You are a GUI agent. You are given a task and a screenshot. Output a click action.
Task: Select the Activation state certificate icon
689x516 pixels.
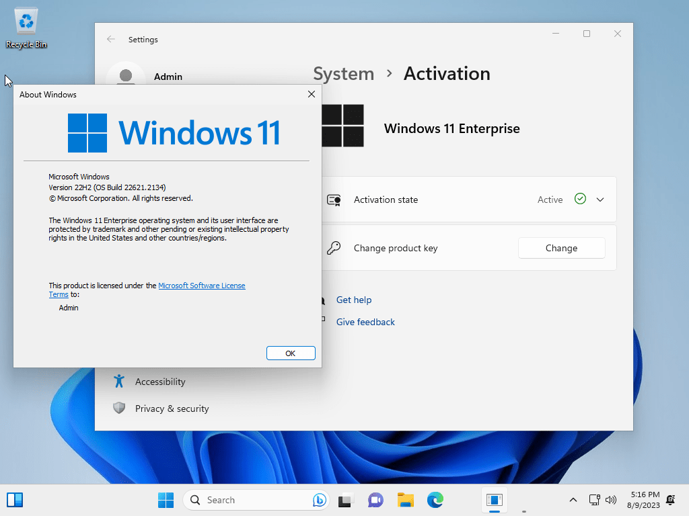334,200
